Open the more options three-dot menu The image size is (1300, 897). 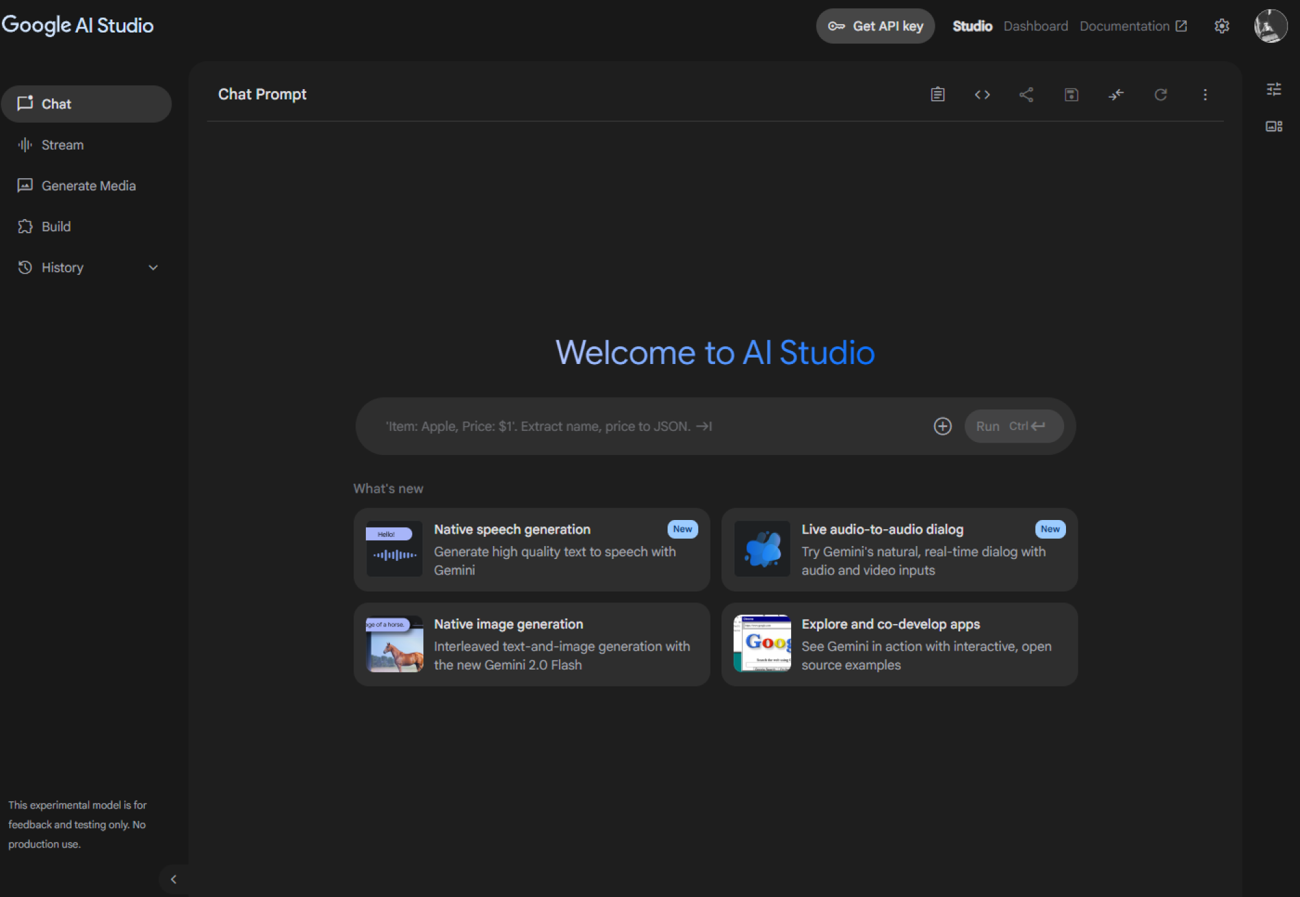click(x=1205, y=94)
